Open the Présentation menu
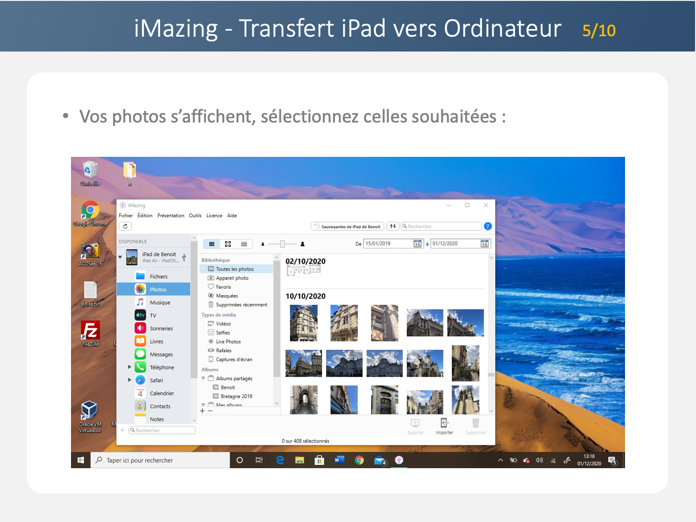 click(170, 216)
